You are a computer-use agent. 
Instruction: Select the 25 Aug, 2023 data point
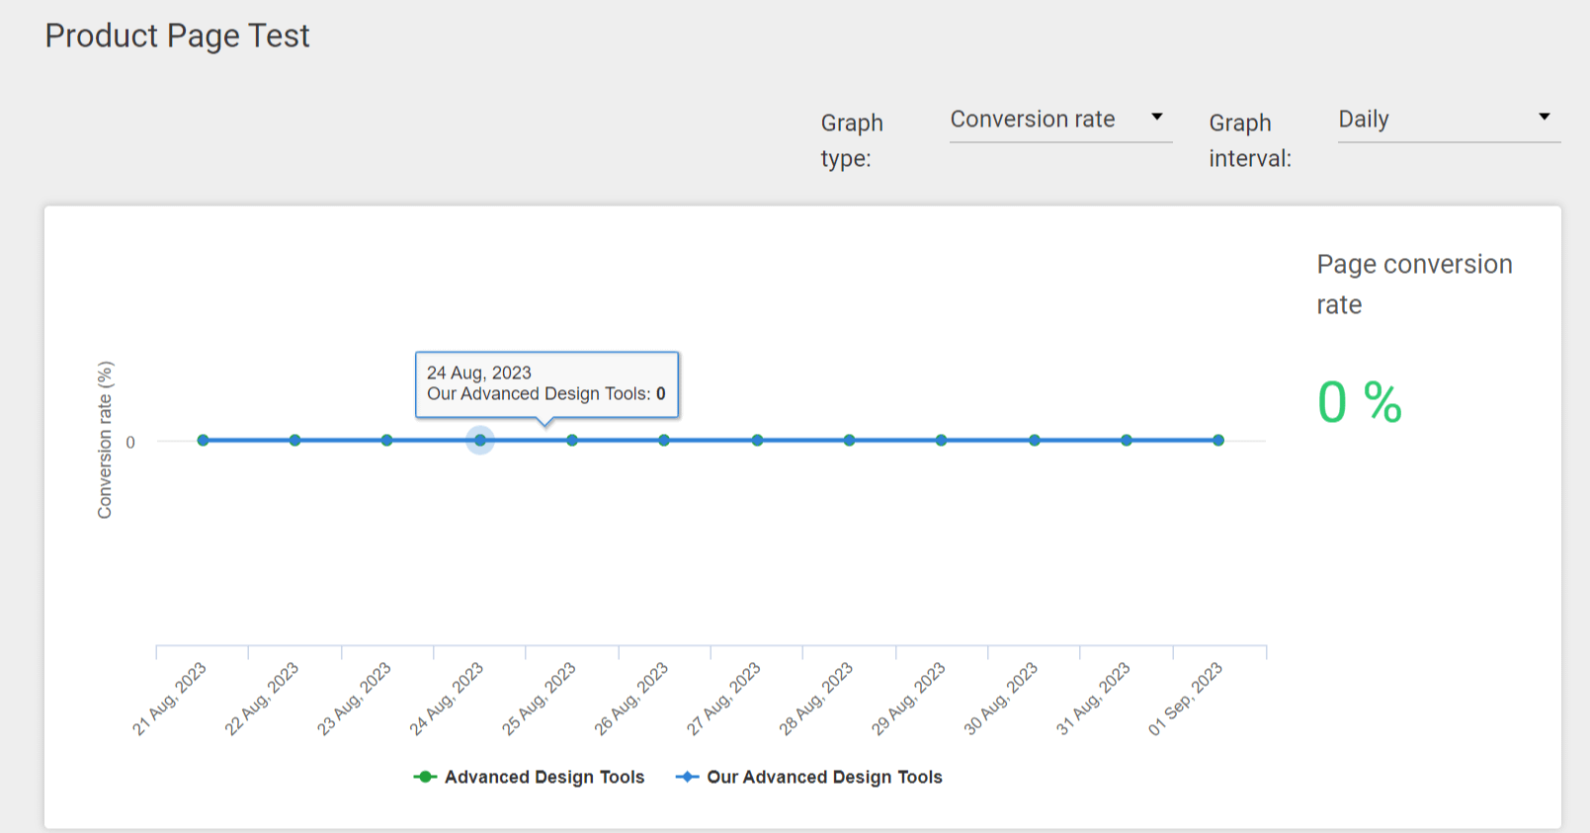point(572,441)
